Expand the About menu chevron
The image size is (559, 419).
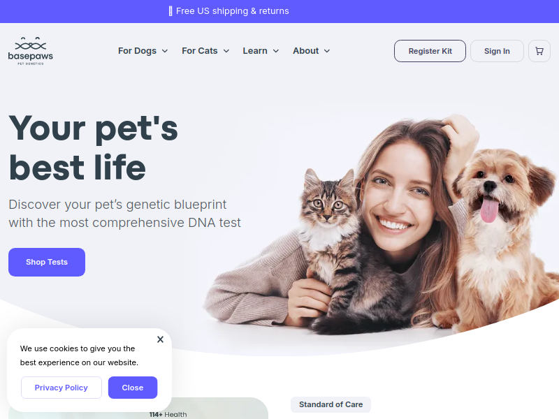pos(327,51)
